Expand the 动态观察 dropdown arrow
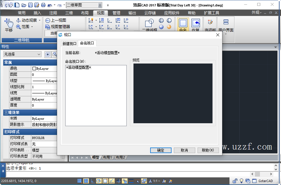Screen dimensions: 281x185 39,20
